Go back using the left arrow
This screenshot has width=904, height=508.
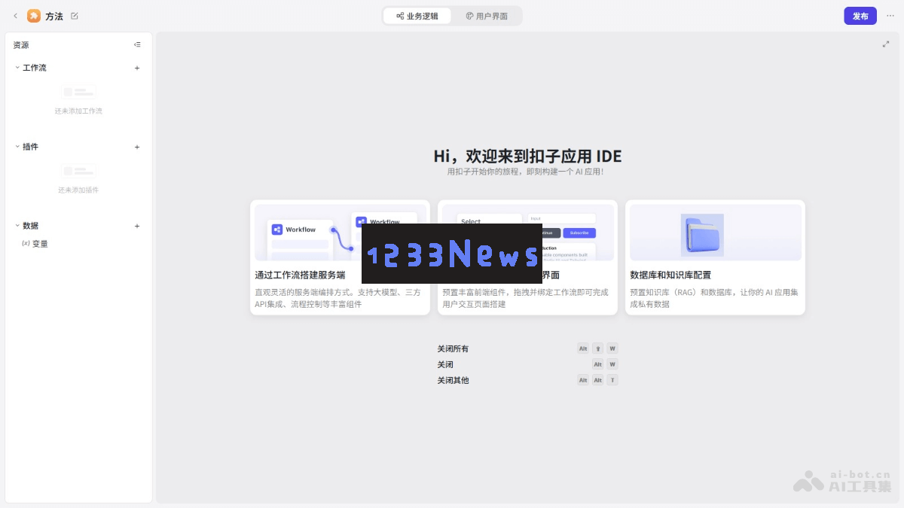click(x=15, y=16)
